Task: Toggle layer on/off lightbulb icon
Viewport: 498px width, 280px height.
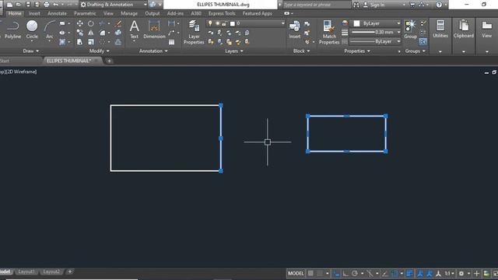Action: pos(210,23)
